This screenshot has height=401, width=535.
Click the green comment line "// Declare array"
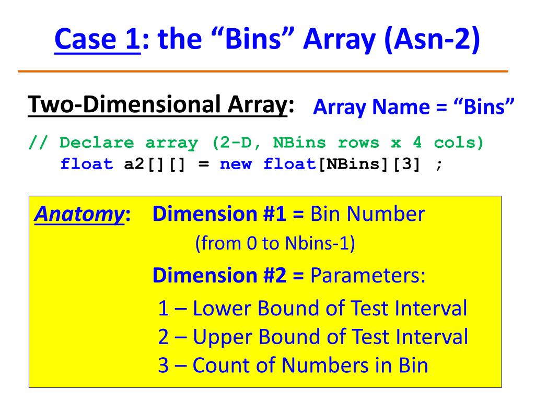coord(256,143)
